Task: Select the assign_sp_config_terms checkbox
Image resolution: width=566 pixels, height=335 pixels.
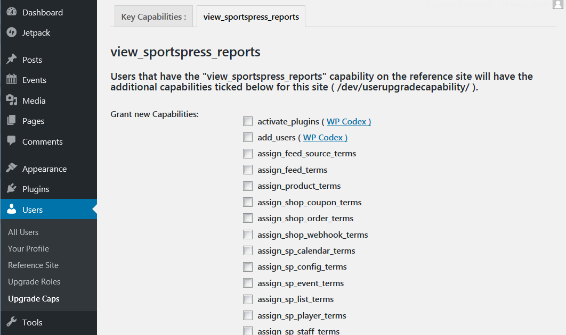Action: click(x=248, y=266)
